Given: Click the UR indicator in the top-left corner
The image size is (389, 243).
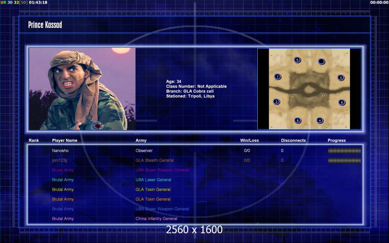Looking at the screenshot, I should click(3, 2).
